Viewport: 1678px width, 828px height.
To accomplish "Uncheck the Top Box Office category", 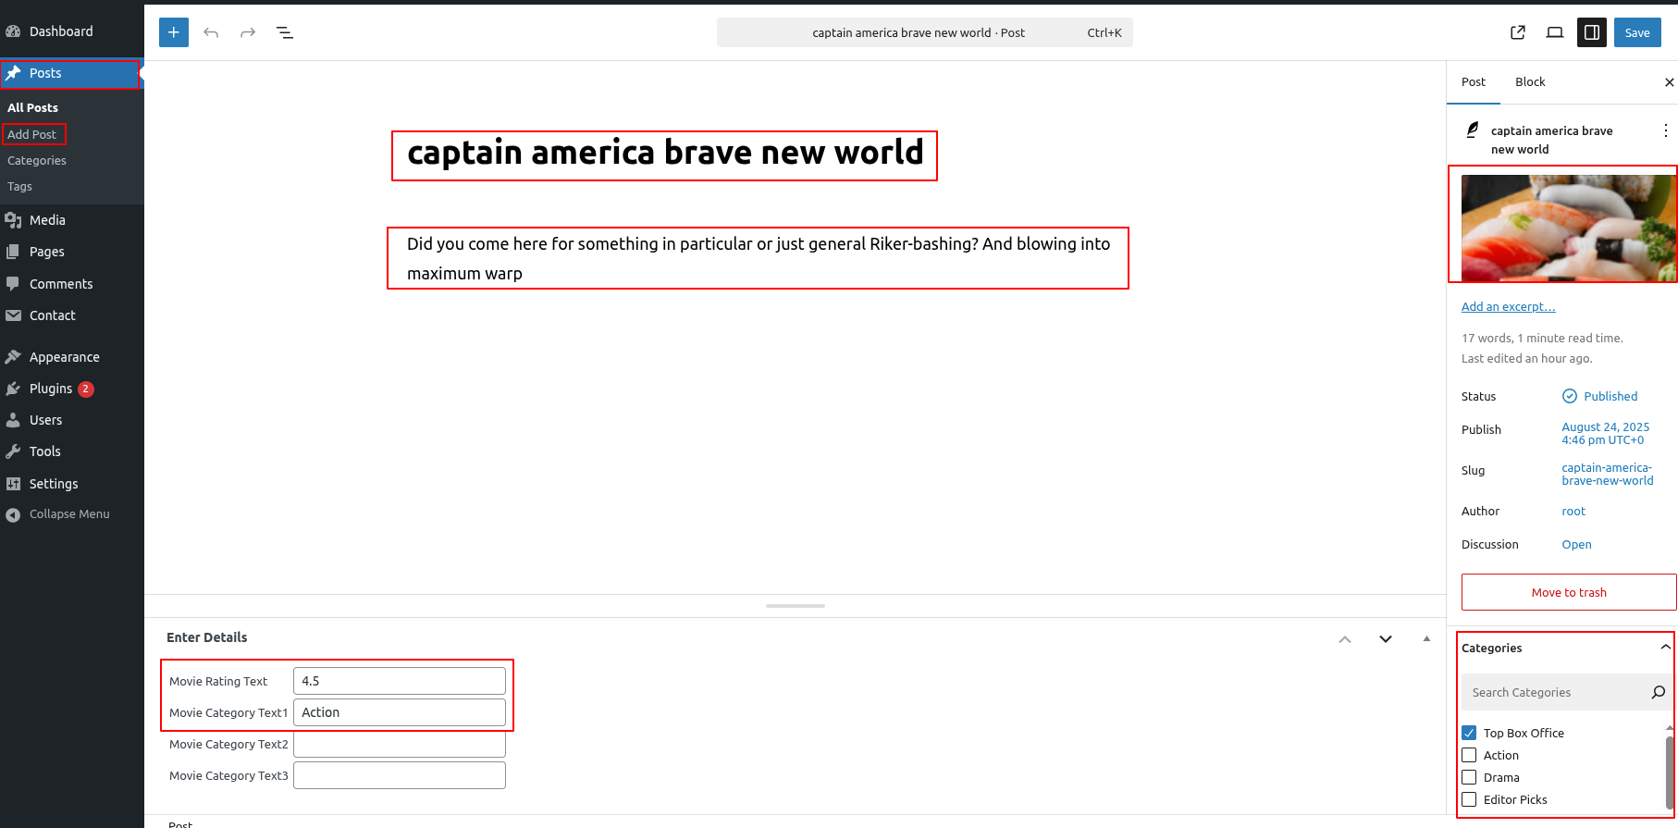I will (x=1469, y=733).
